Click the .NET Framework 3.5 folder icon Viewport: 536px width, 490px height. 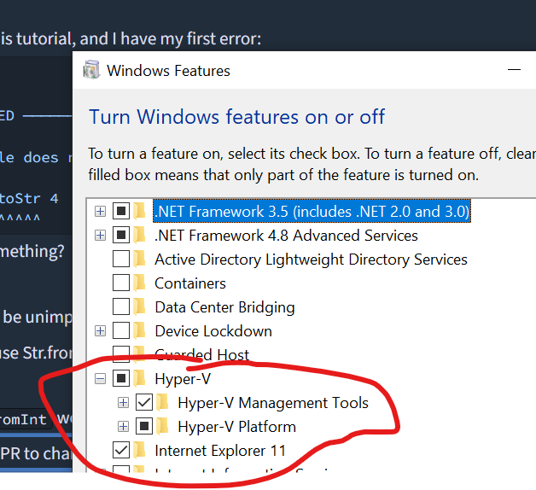(x=139, y=211)
